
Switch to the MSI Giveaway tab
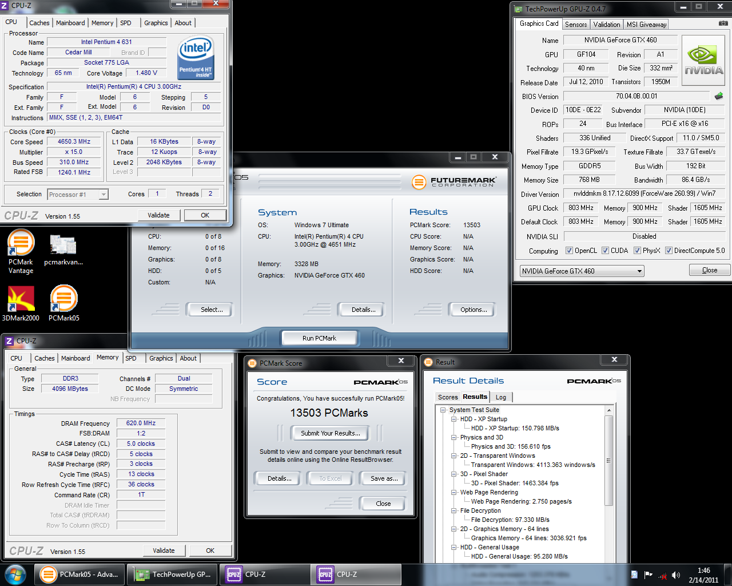pos(646,25)
